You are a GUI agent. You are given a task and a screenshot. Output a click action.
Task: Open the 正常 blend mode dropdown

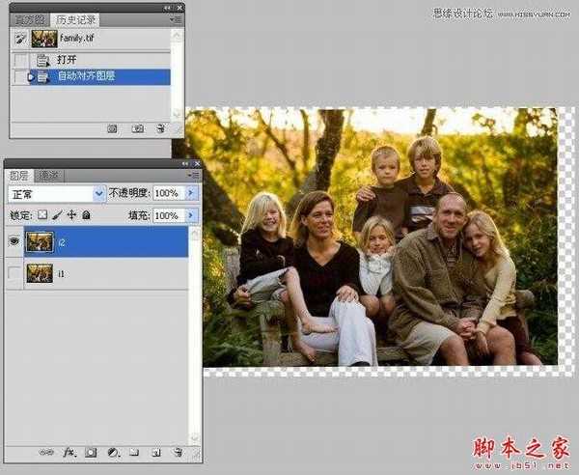click(57, 193)
